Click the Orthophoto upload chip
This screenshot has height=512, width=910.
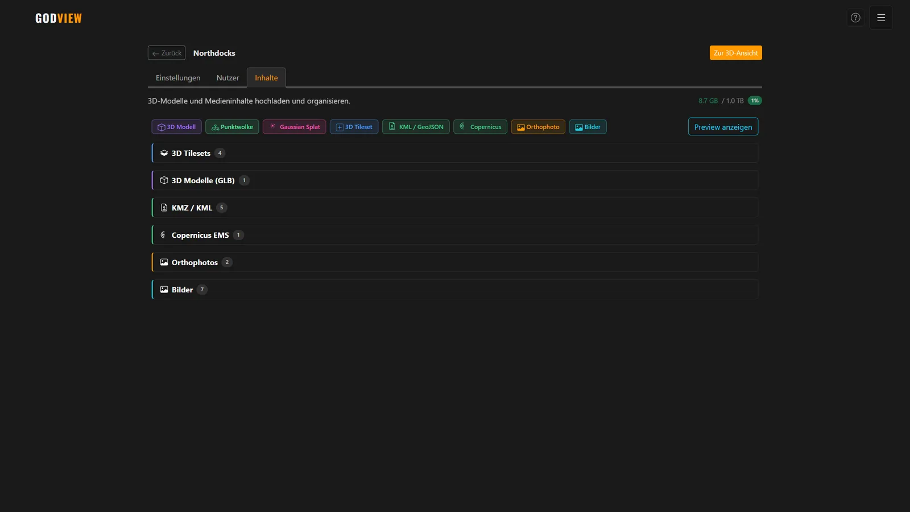click(538, 127)
